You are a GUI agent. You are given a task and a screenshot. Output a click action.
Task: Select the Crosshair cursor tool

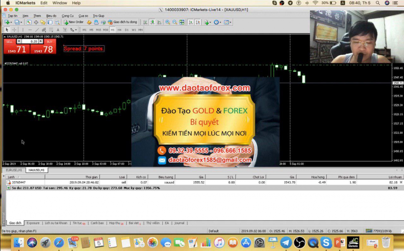(14, 30)
